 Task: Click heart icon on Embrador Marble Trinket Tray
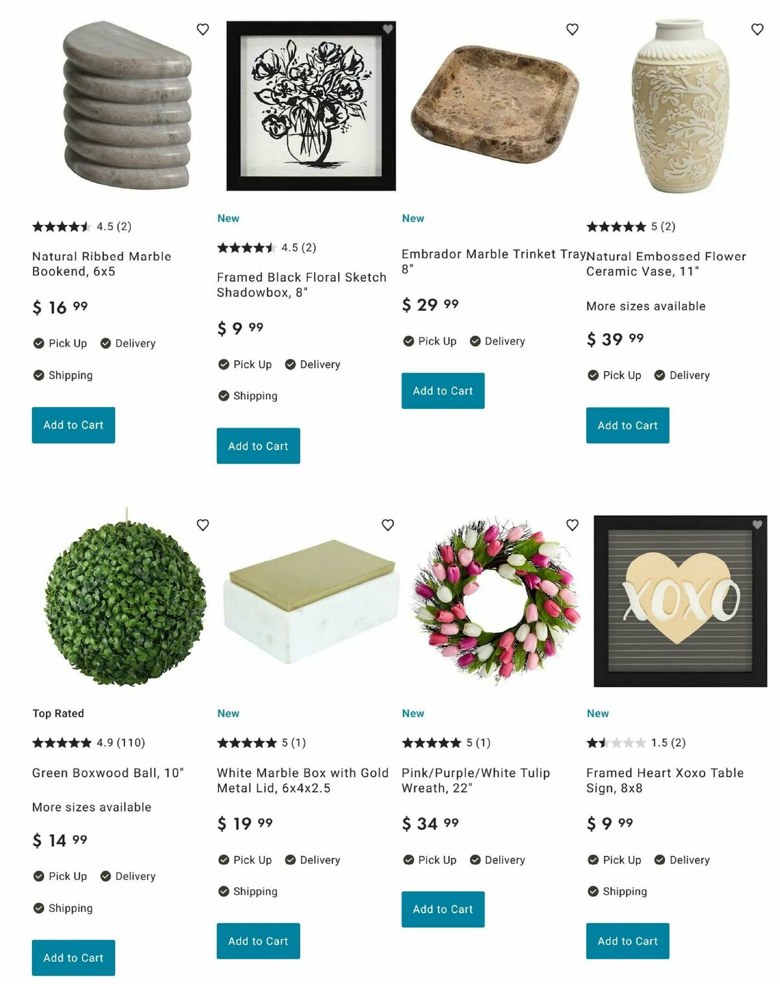(x=572, y=29)
